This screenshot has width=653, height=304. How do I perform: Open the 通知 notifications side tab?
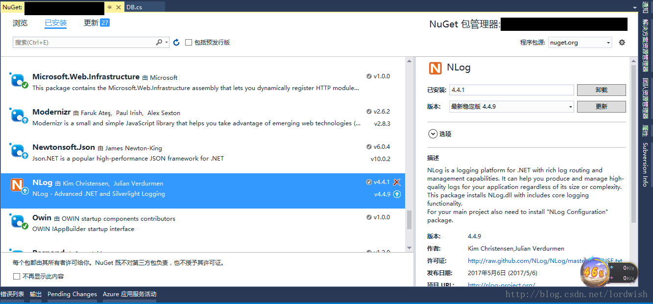(646, 7)
